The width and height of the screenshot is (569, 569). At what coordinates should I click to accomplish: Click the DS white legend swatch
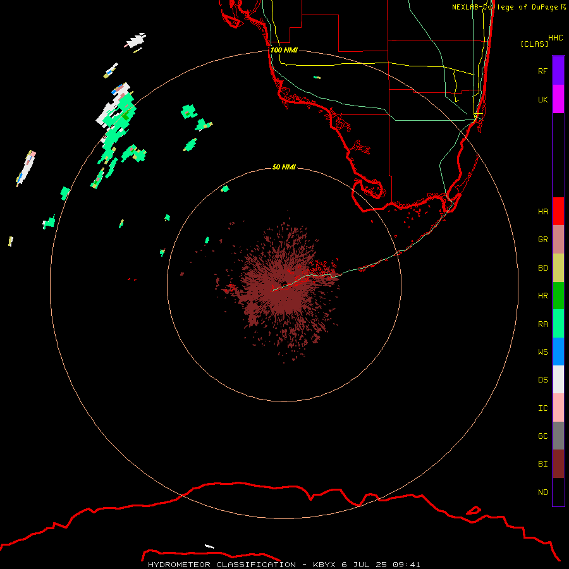(558, 379)
